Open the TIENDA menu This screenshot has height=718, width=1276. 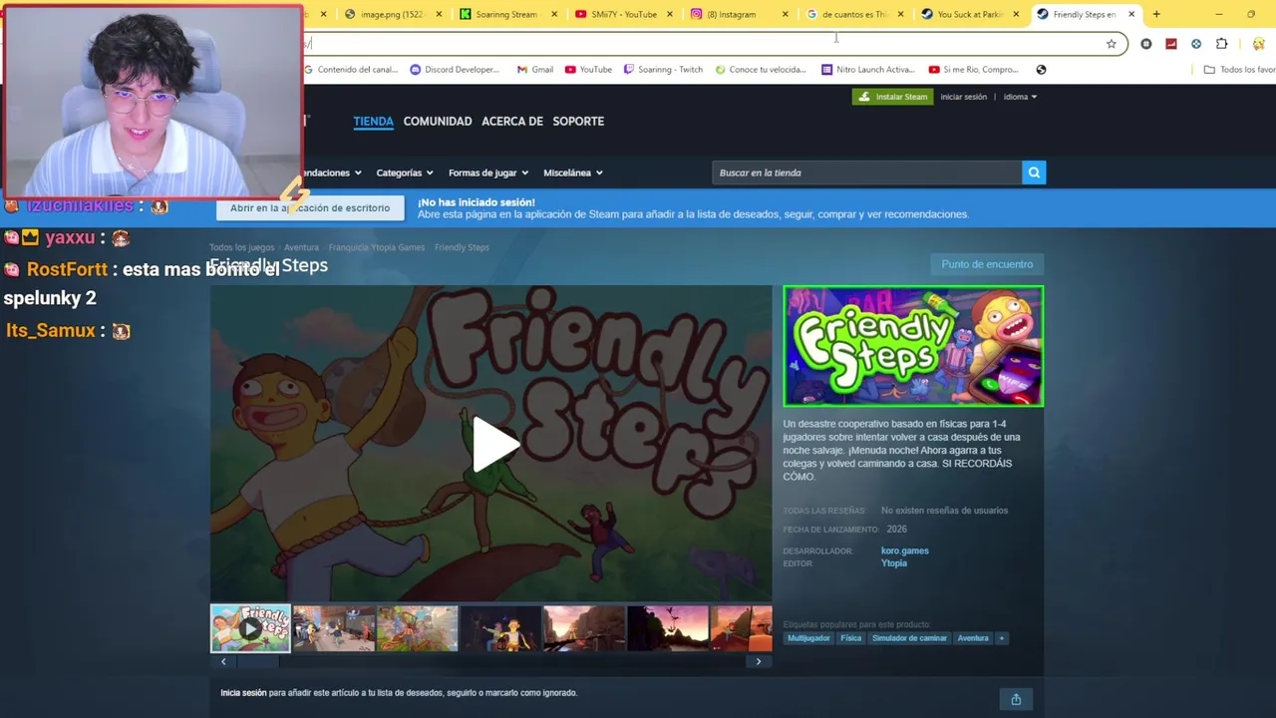point(373,122)
